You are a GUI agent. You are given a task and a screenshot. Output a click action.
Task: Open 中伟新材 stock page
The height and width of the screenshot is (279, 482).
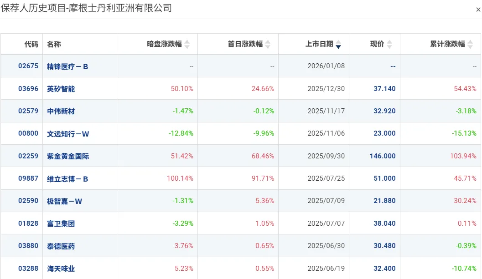(61, 111)
